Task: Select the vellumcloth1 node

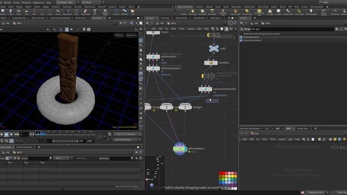Action: pyautogui.click(x=153, y=57)
